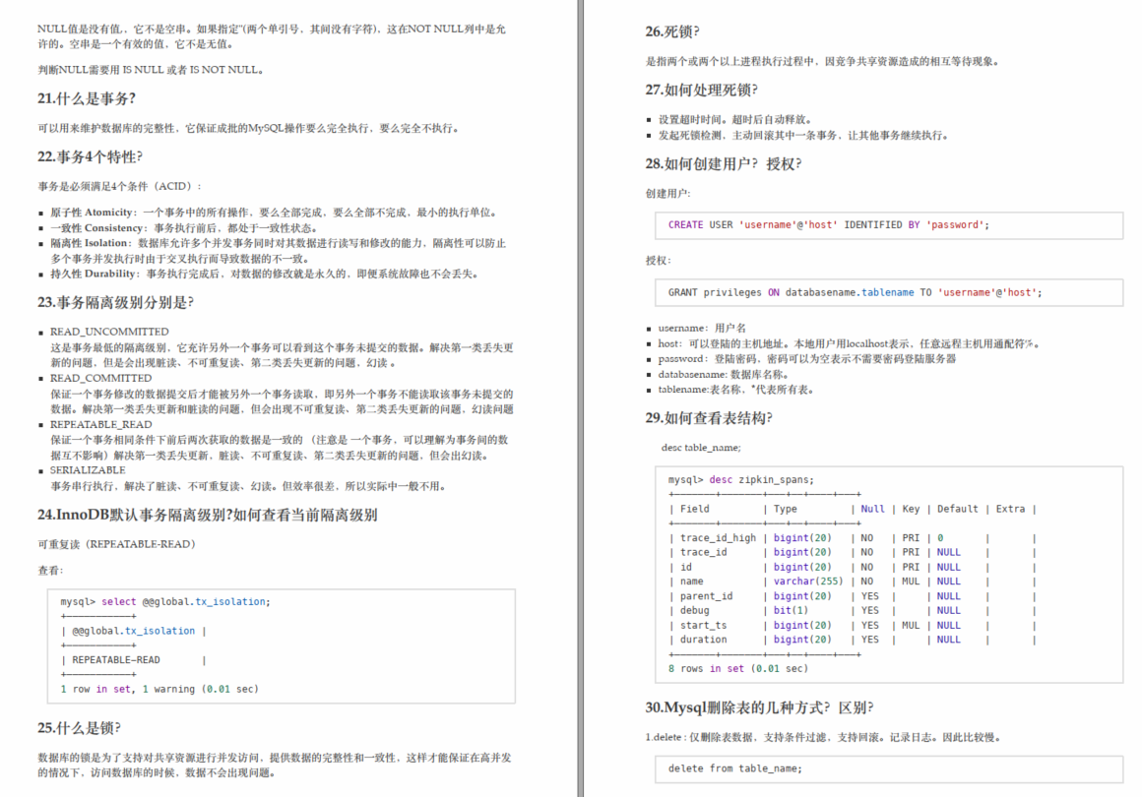Viewport: 1142px width, 797px height.
Task: Click the 'CREATE USER' code line
Action: click(x=829, y=225)
